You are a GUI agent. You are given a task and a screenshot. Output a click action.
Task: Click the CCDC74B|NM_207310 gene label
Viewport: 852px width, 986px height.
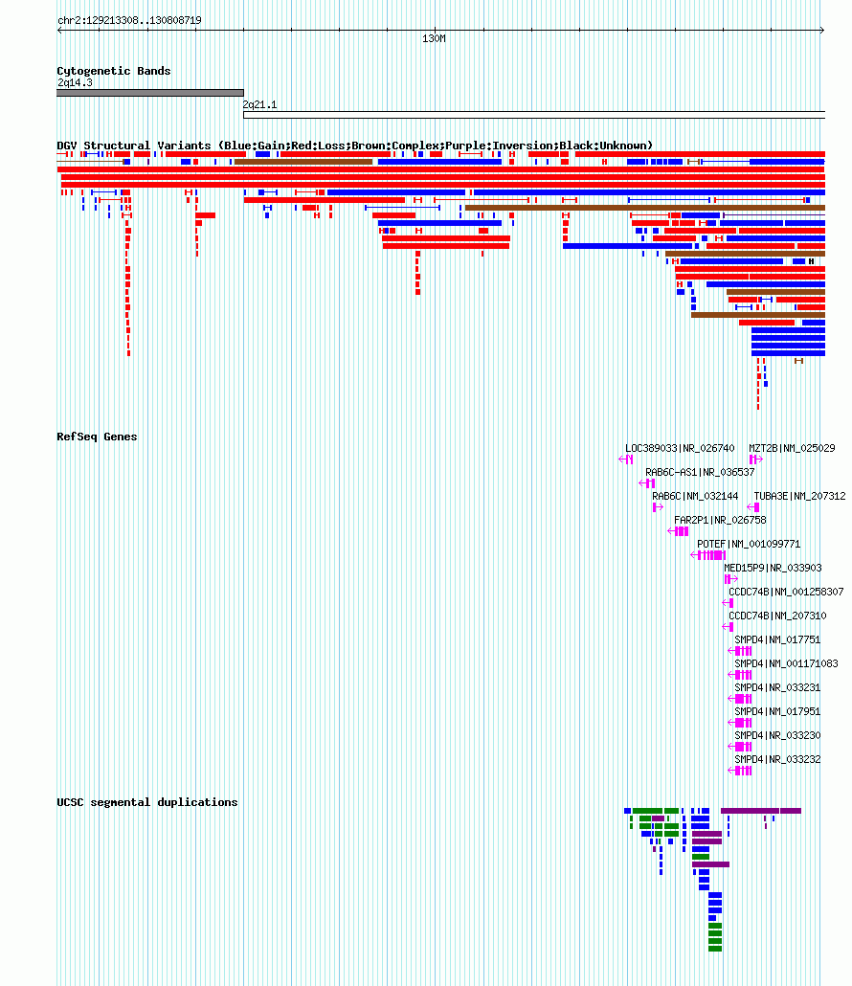[x=777, y=616]
